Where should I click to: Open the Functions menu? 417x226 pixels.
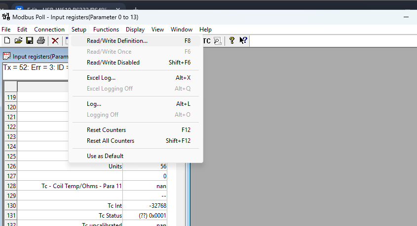[106, 30]
